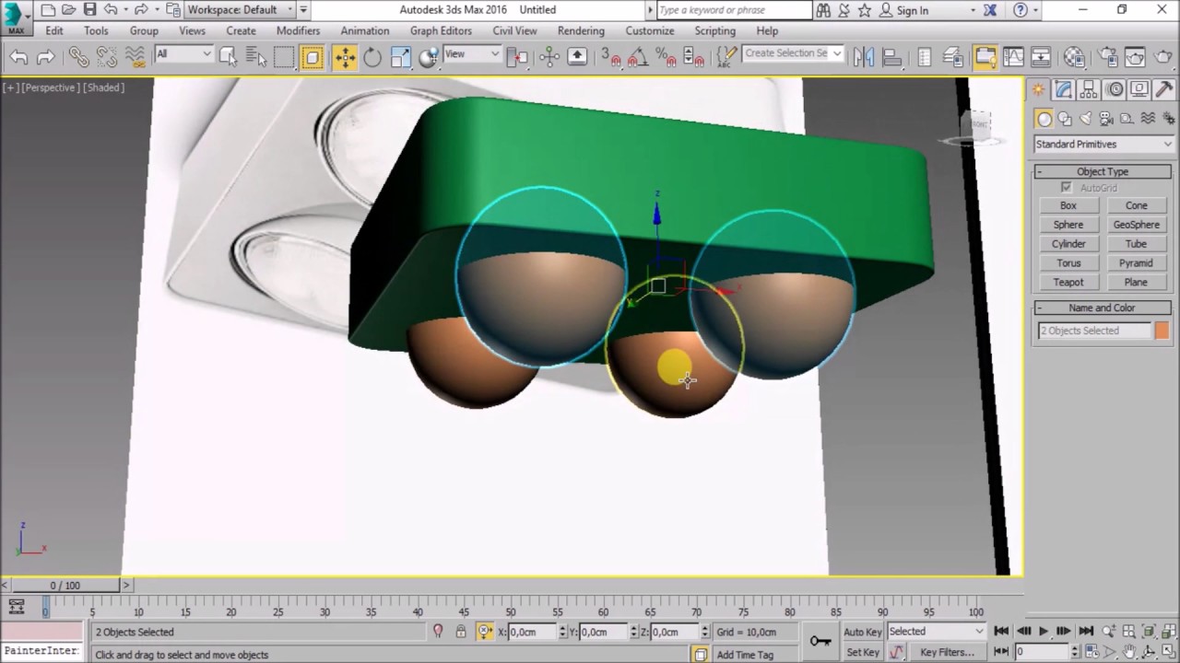1180x663 pixels.
Task: Open the Rendered Frame Window
Action: (x=1135, y=57)
